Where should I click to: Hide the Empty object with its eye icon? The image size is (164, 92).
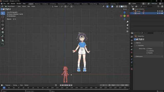coord(160,11)
